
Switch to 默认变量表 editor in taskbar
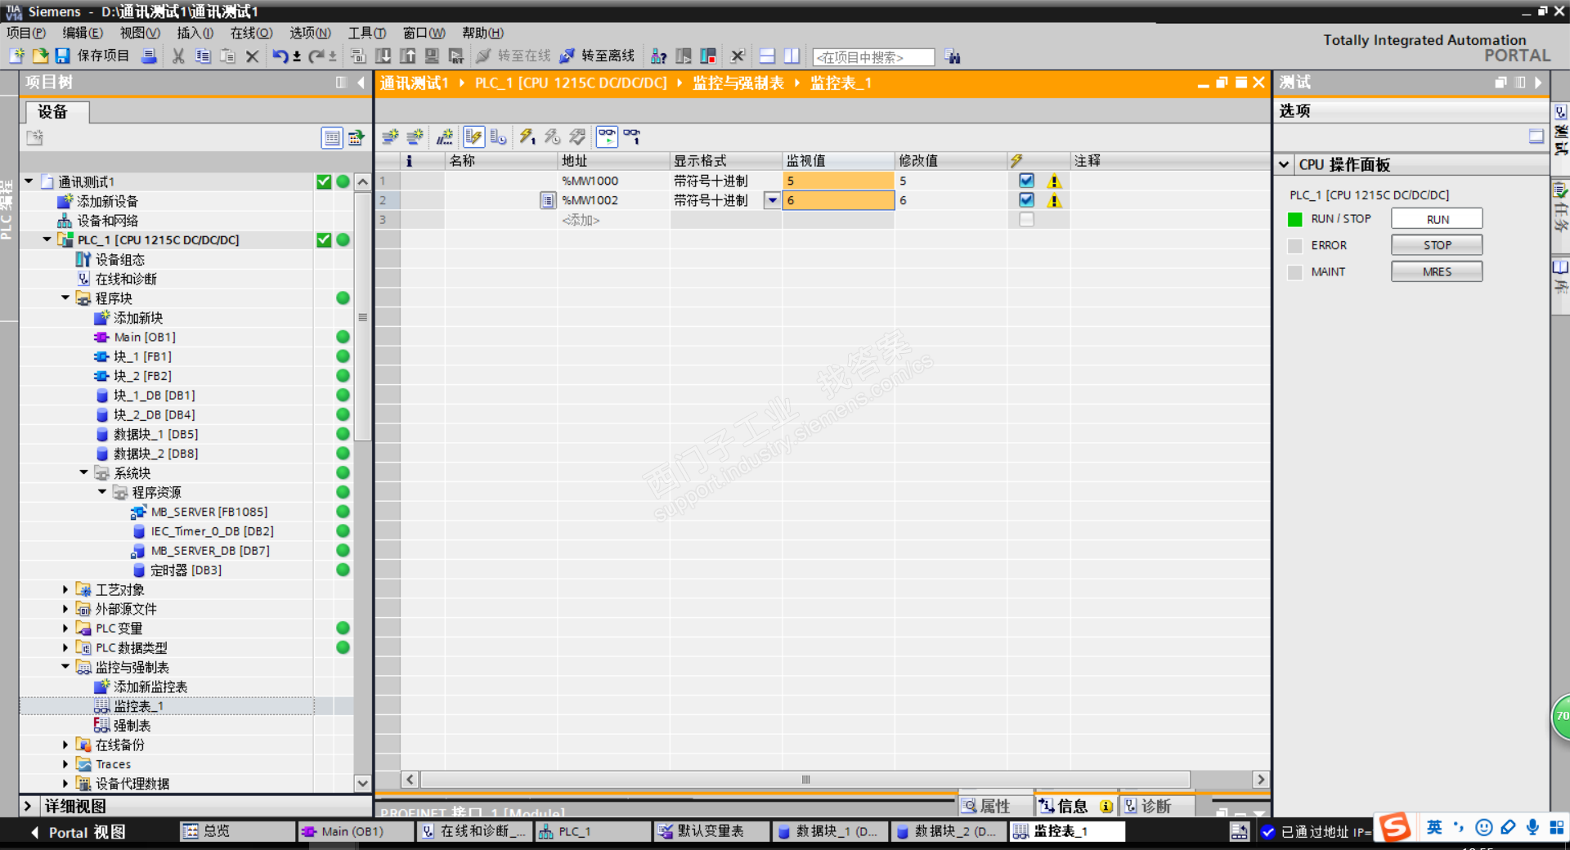click(x=710, y=831)
